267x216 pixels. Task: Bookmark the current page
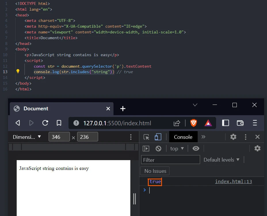tap(59, 123)
